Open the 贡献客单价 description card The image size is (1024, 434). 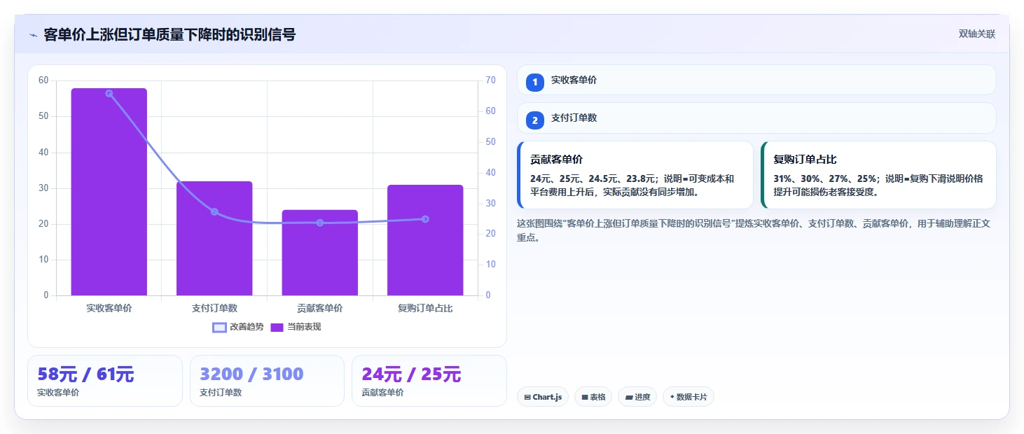tap(635, 175)
